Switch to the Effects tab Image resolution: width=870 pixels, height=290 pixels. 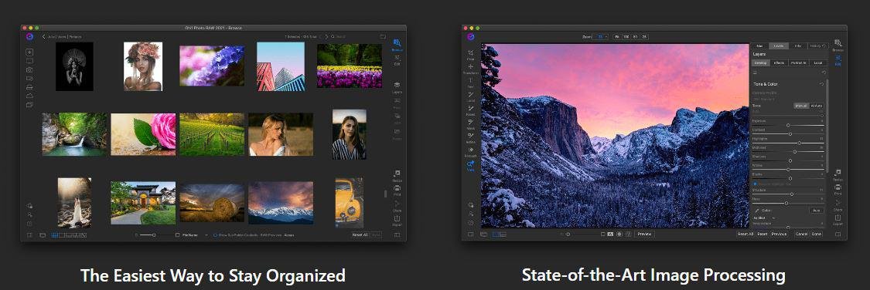[x=779, y=63]
